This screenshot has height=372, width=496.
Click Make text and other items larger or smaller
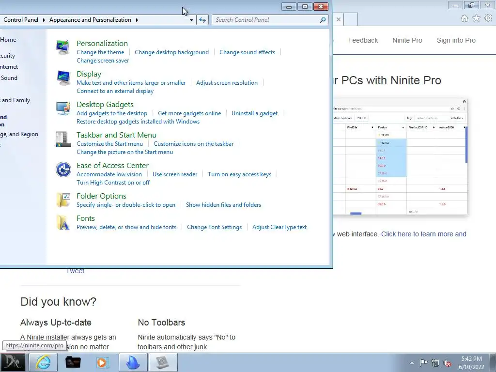[x=131, y=83]
